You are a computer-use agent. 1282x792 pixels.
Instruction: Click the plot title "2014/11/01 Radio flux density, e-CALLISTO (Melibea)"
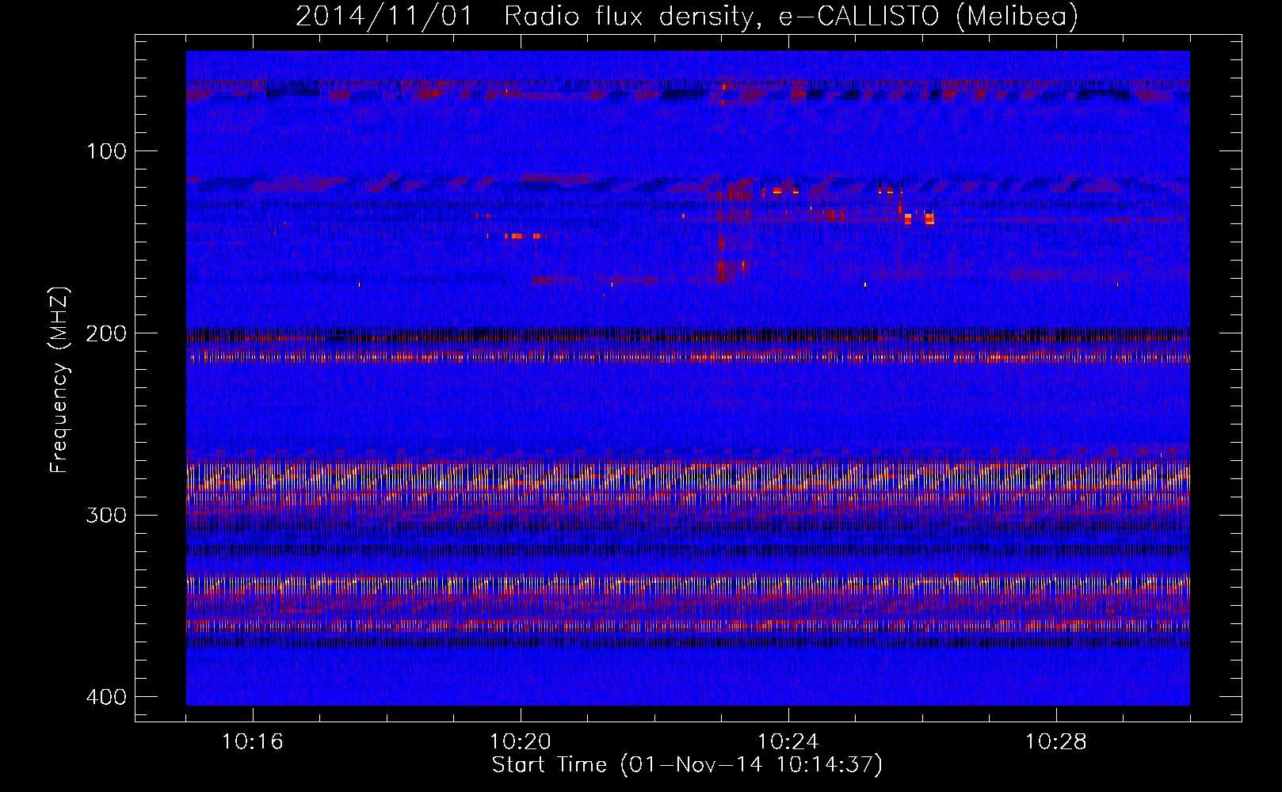pyautogui.click(x=687, y=16)
